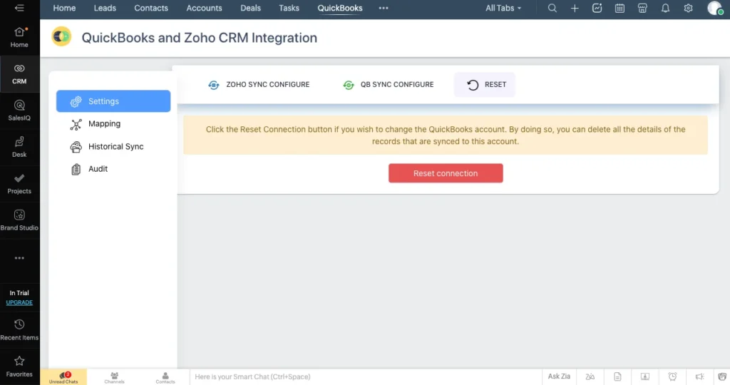The height and width of the screenshot is (385, 730).
Task: Click the Zia handwriting icon
Action: (590, 376)
